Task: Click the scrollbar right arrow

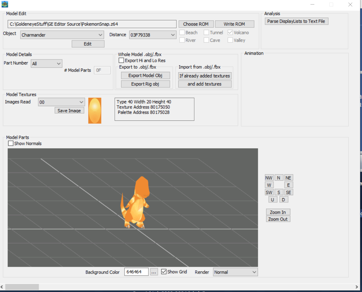Action: coord(357,287)
